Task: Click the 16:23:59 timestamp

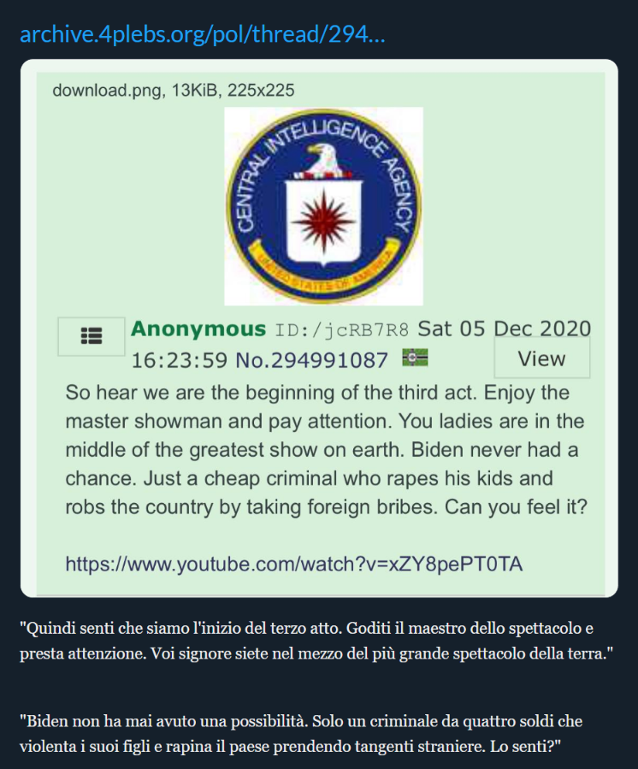Action: 180,360
